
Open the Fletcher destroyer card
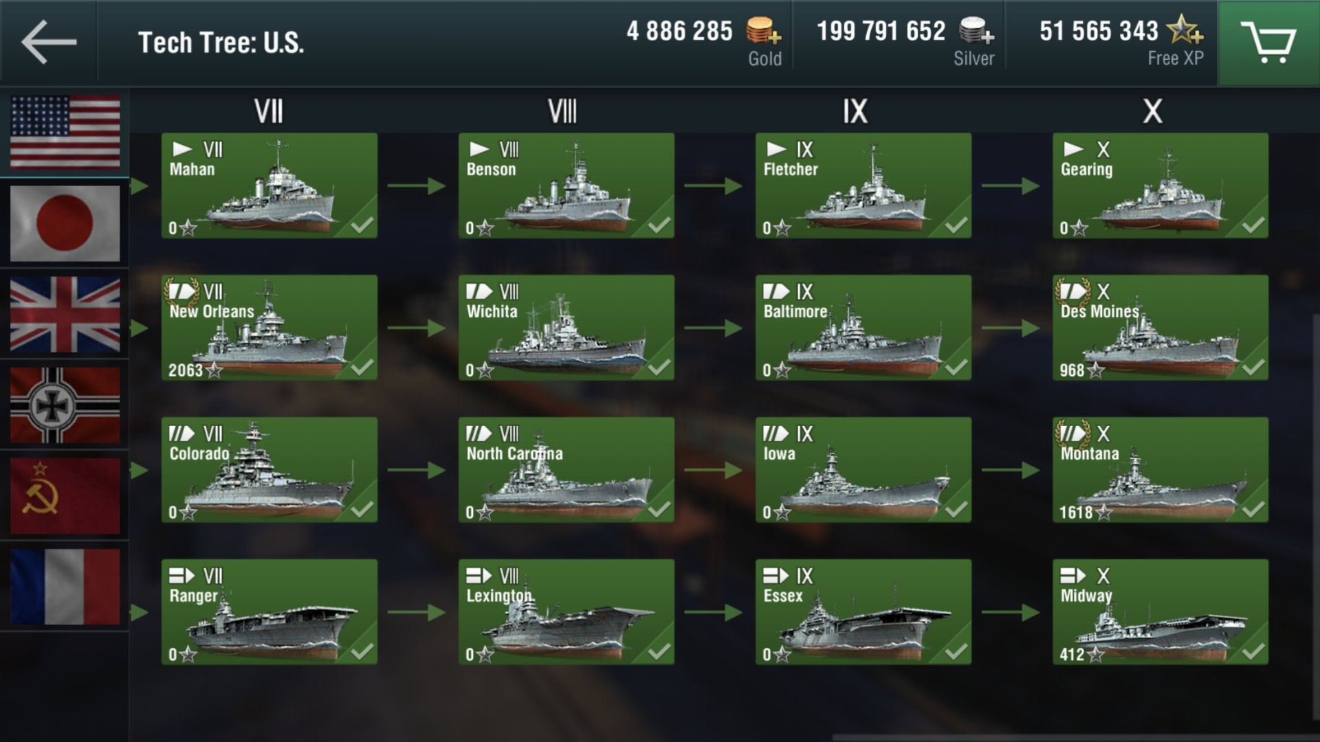click(863, 185)
